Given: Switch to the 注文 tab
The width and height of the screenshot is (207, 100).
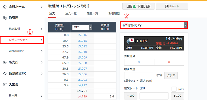Looking at the screenshot, I should coord(52,14).
